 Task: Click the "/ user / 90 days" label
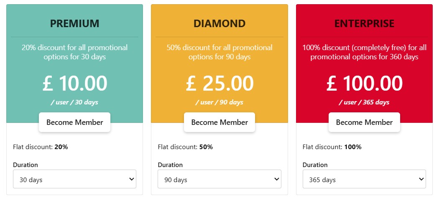point(220,102)
